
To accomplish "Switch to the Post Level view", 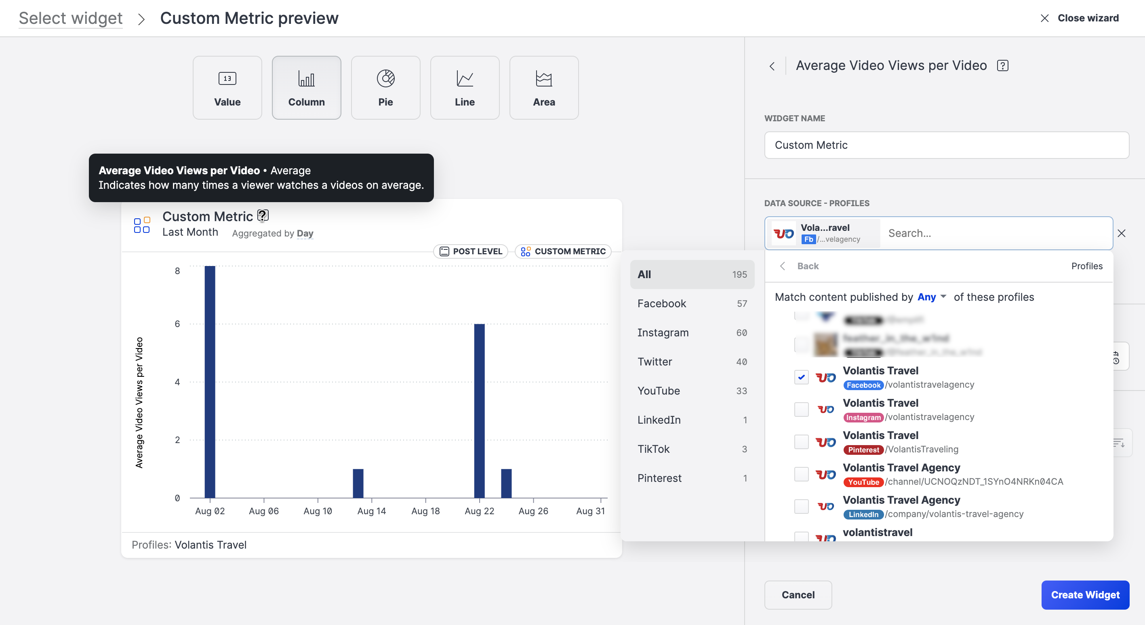I will click(x=470, y=251).
